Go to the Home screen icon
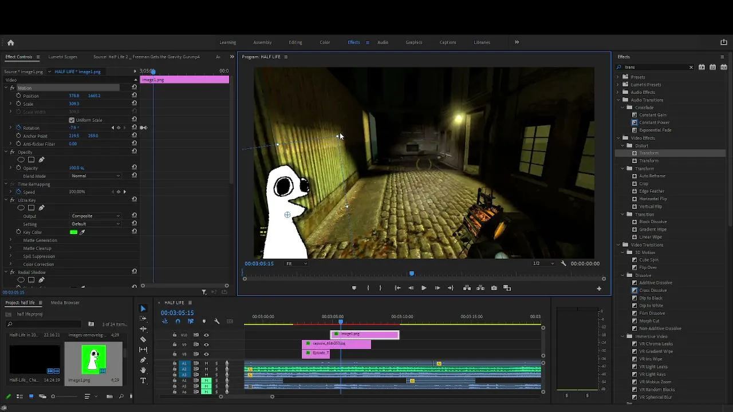Image resolution: width=733 pixels, height=412 pixels. 10,42
